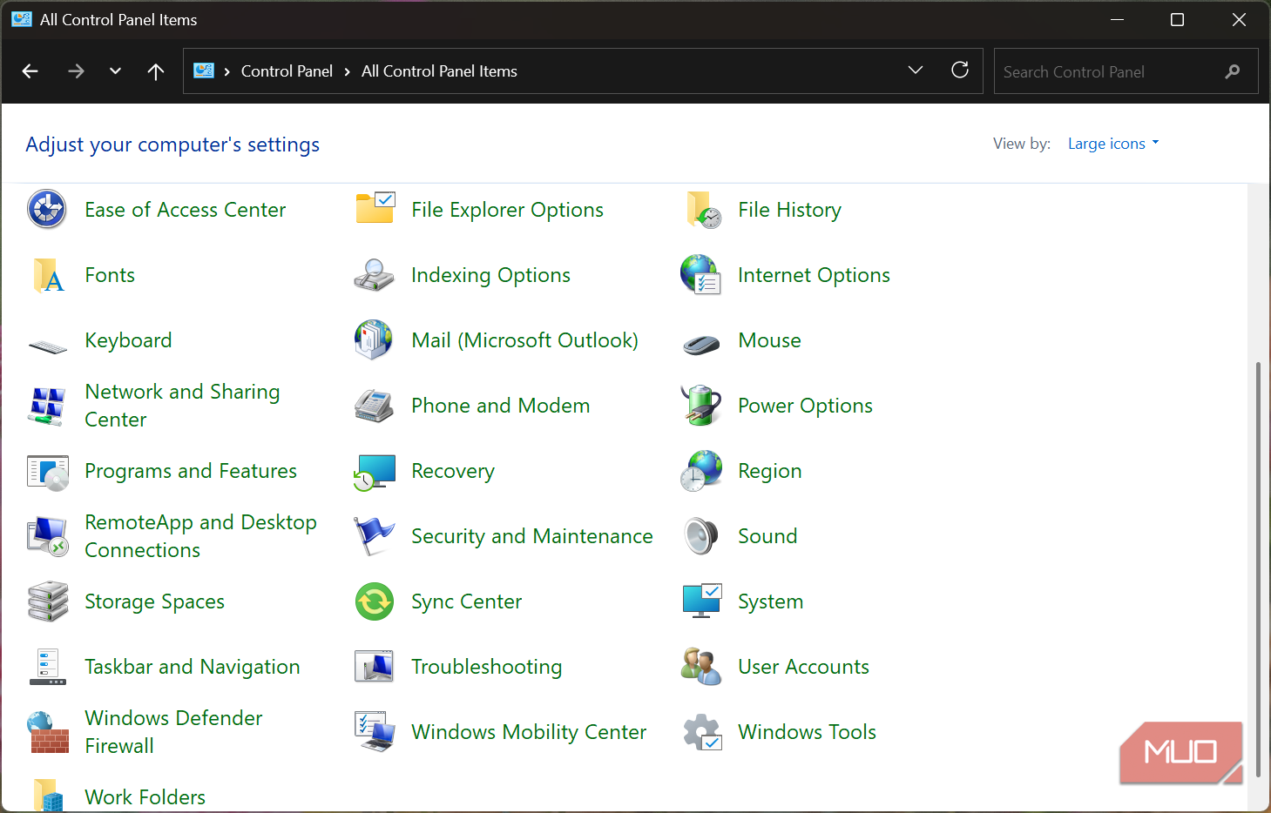Go back using the Back arrow
Image resolution: width=1271 pixels, height=813 pixels.
coord(30,71)
